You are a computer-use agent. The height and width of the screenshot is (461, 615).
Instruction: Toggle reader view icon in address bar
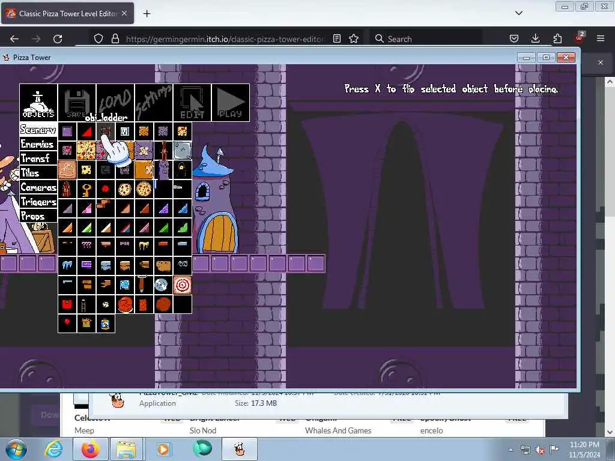[337, 39]
